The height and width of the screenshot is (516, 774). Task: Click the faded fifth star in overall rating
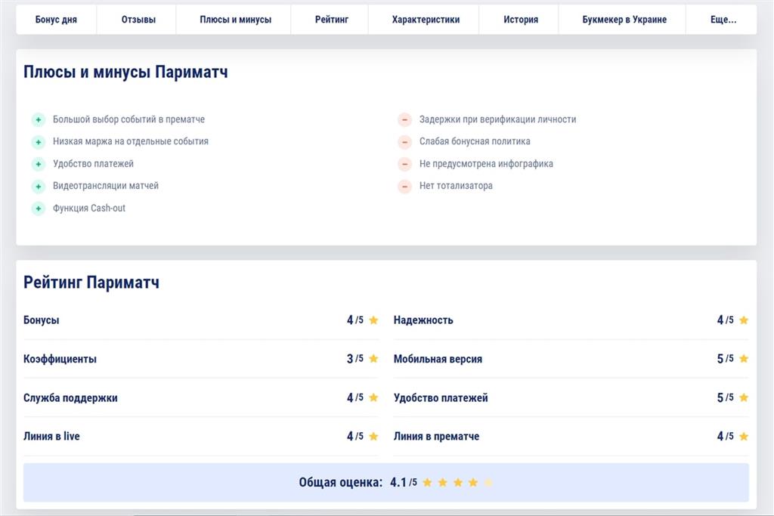pos(488,483)
